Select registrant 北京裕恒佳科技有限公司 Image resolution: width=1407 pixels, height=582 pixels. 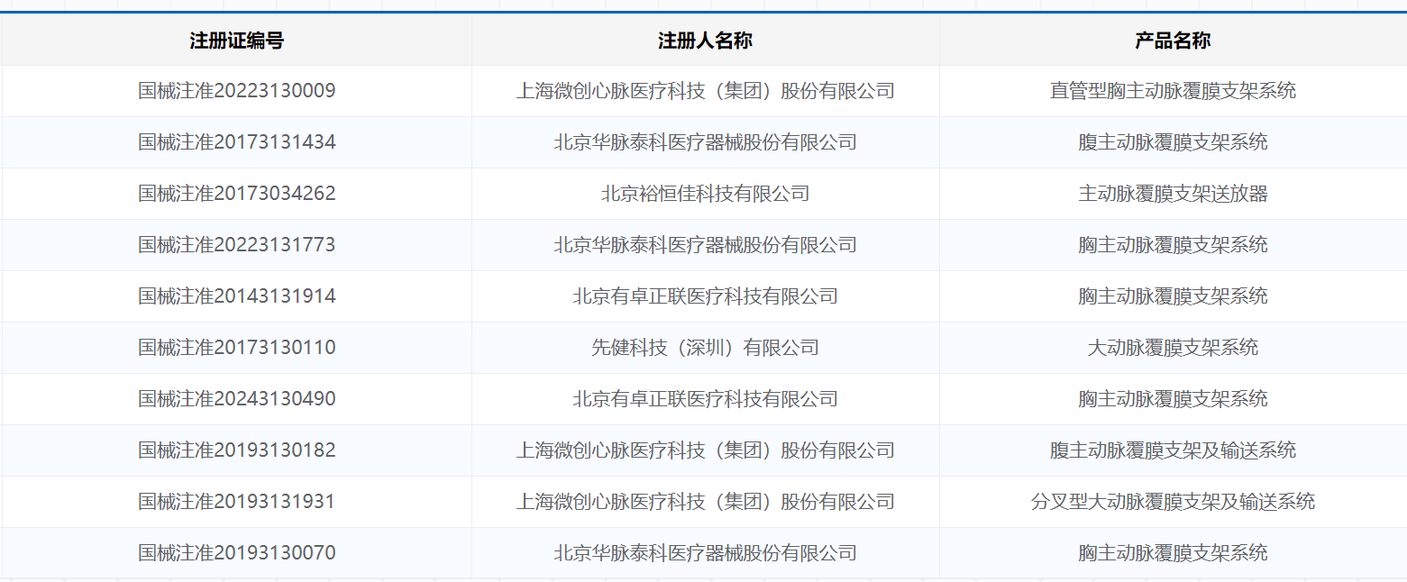(705, 194)
